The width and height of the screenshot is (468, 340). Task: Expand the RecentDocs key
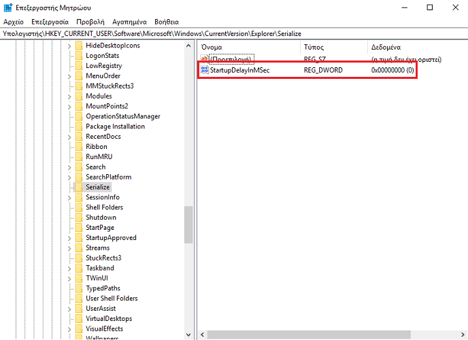69,137
